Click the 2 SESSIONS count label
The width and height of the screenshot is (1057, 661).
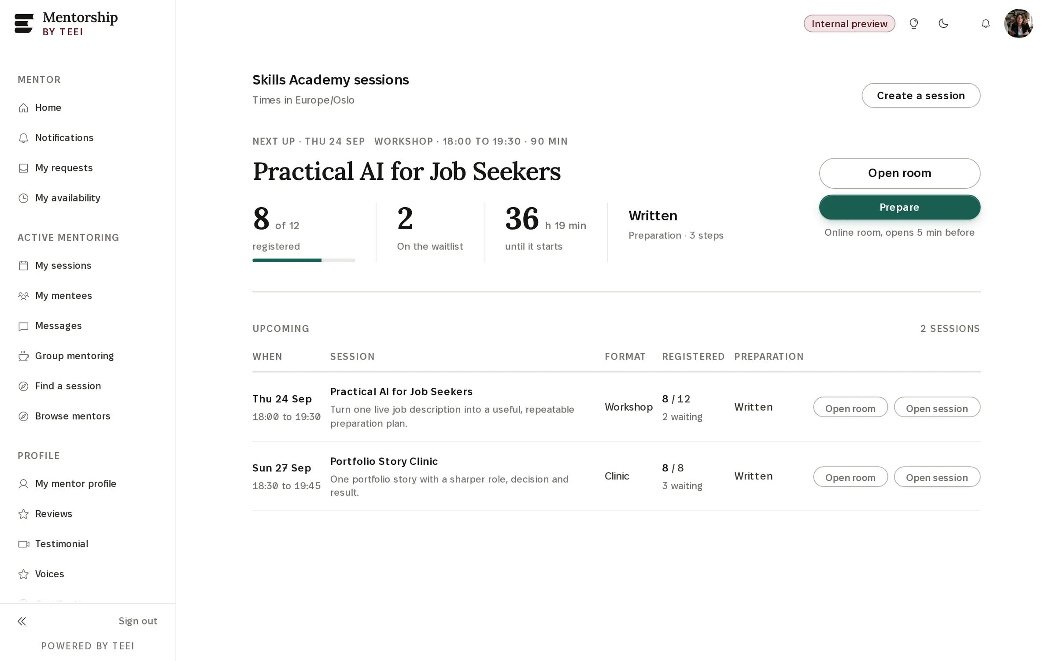point(950,329)
